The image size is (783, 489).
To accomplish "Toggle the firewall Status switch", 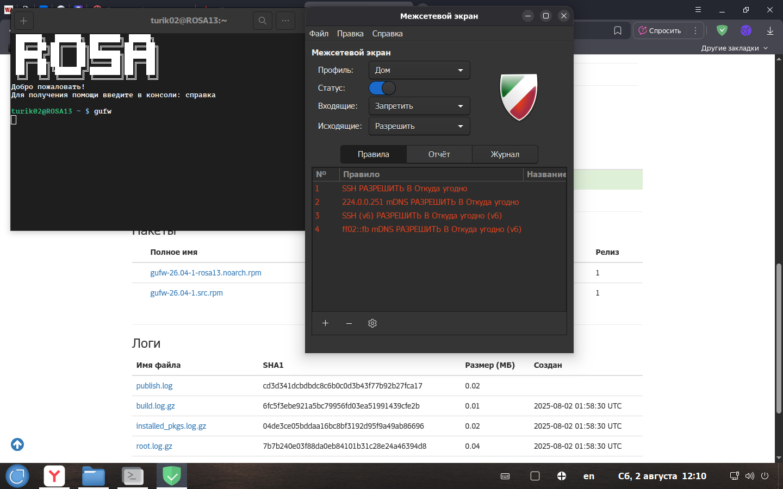I will click(382, 88).
